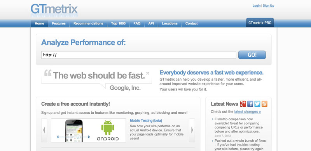Screen dimensions: 311x151
Task: Open the Mobile Testing (beta) link
Action: tap(146, 120)
